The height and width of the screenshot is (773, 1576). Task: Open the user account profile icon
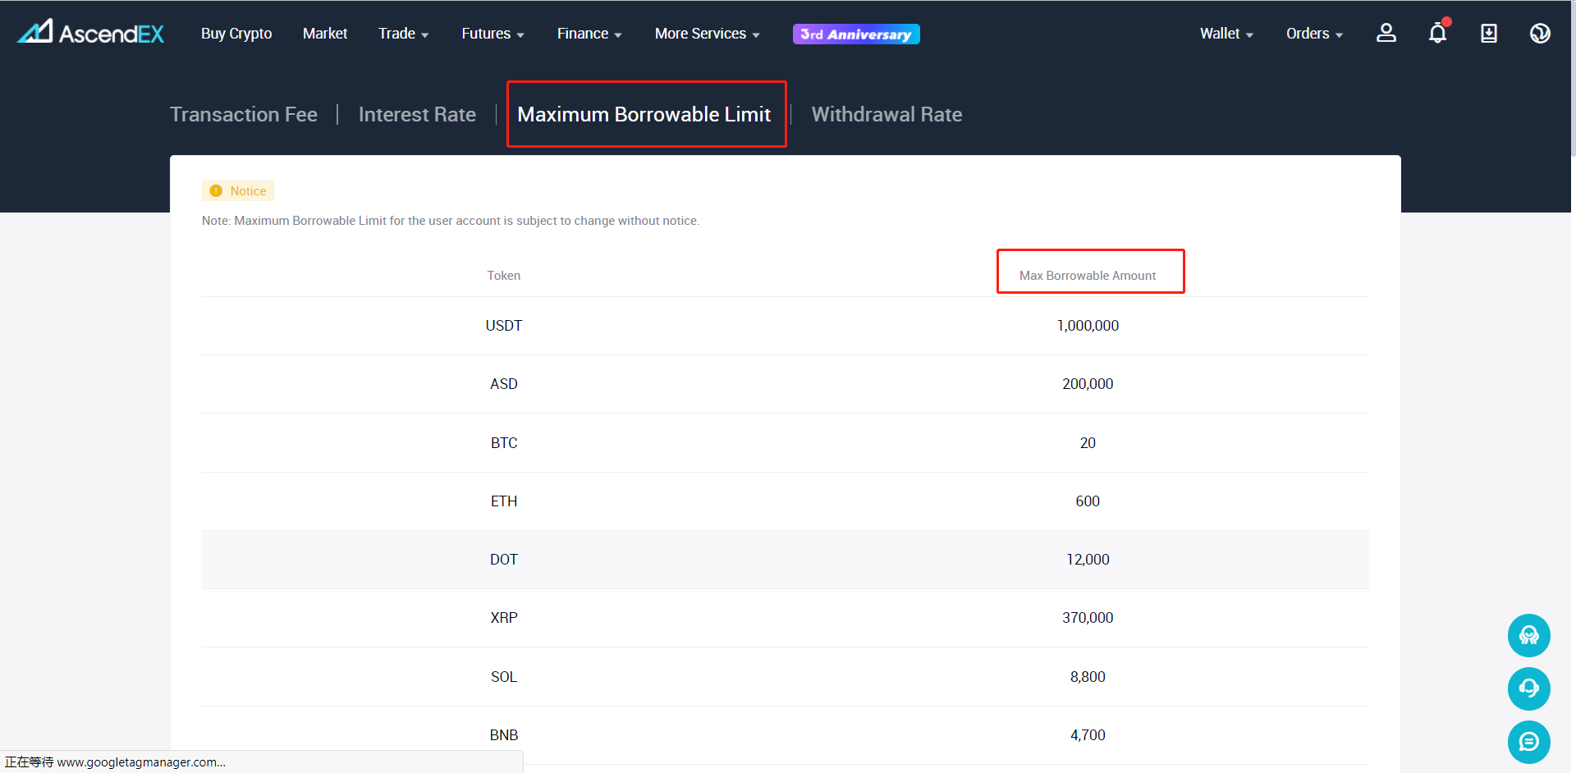(x=1386, y=33)
